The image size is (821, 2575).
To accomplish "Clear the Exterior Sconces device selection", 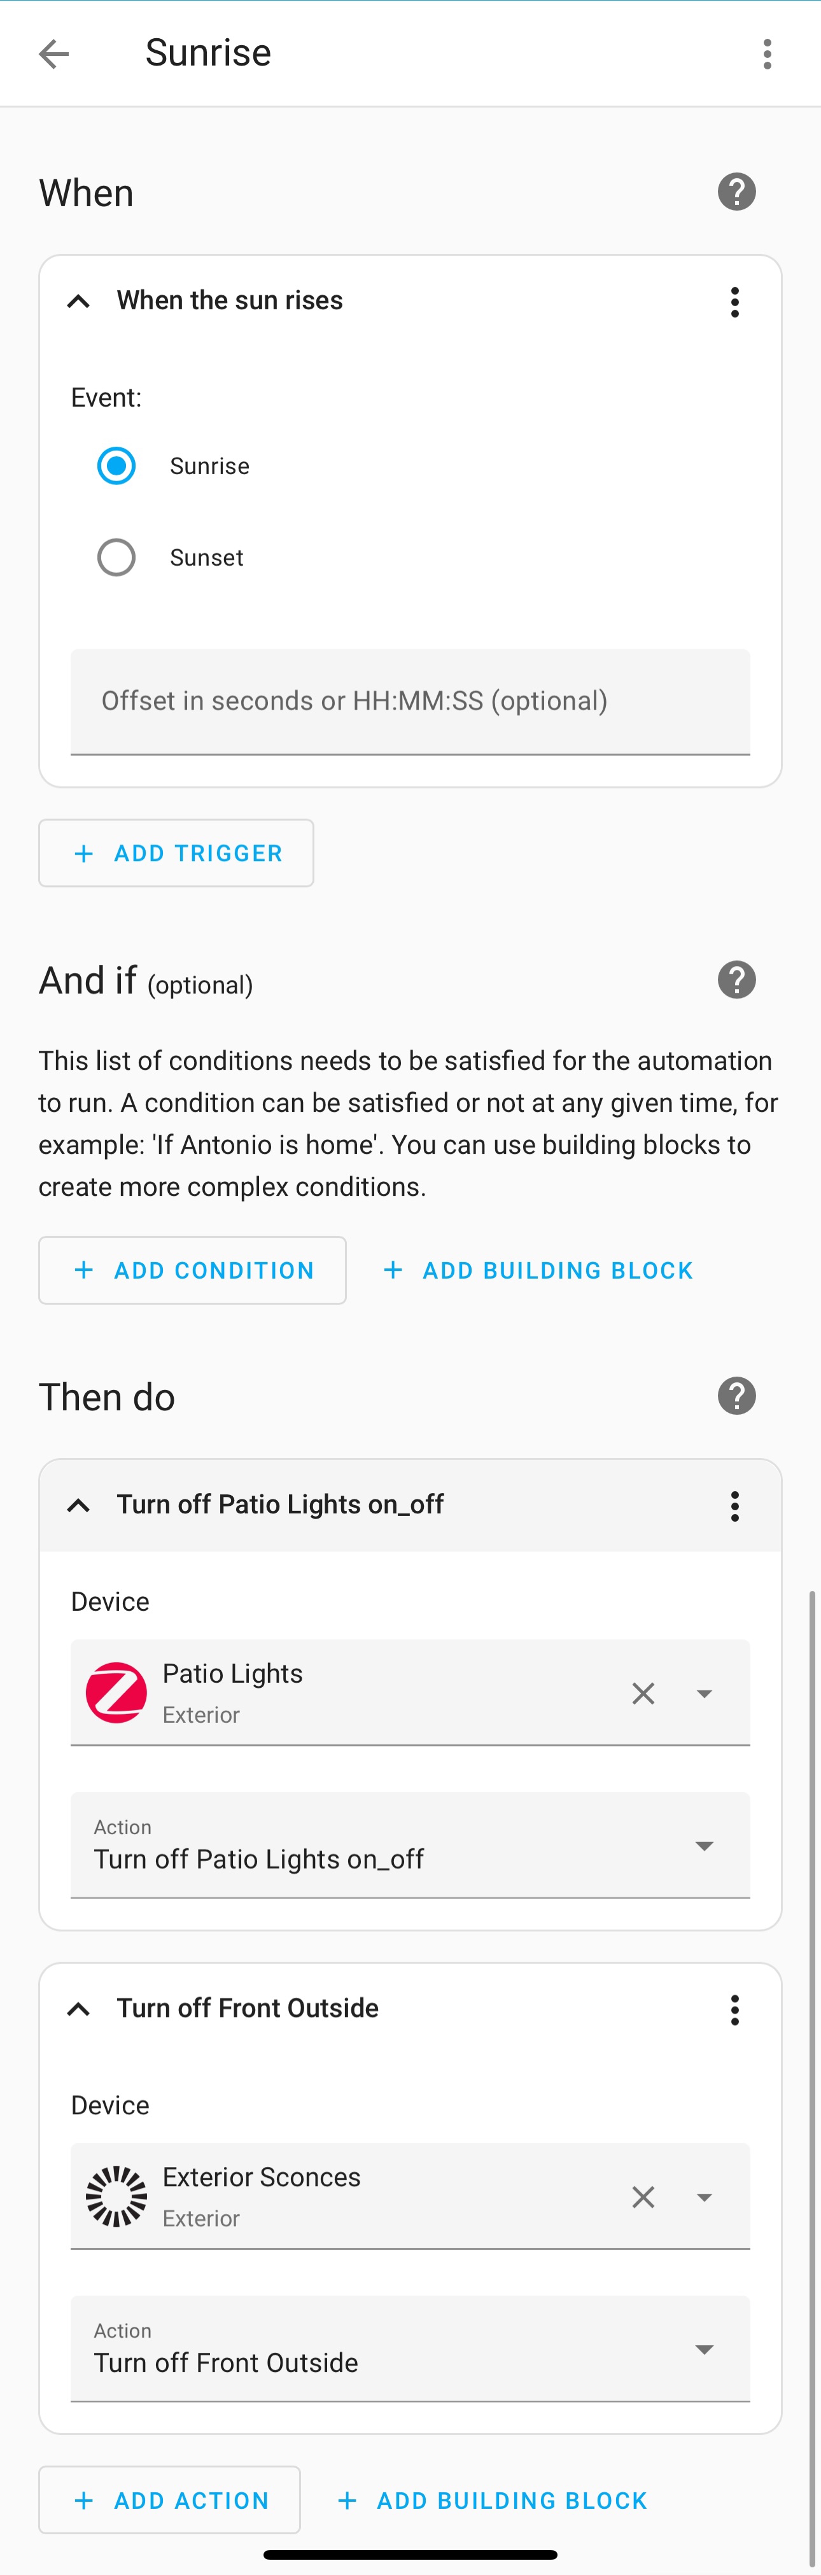I will tap(643, 2197).
